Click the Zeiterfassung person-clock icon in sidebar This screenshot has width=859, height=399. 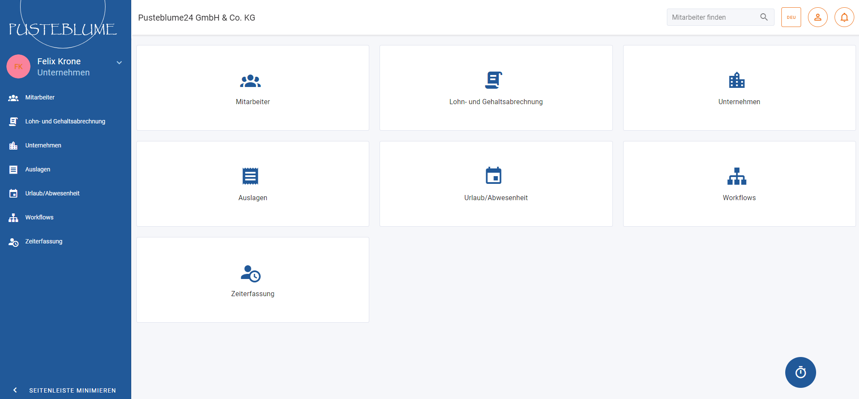click(x=13, y=242)
